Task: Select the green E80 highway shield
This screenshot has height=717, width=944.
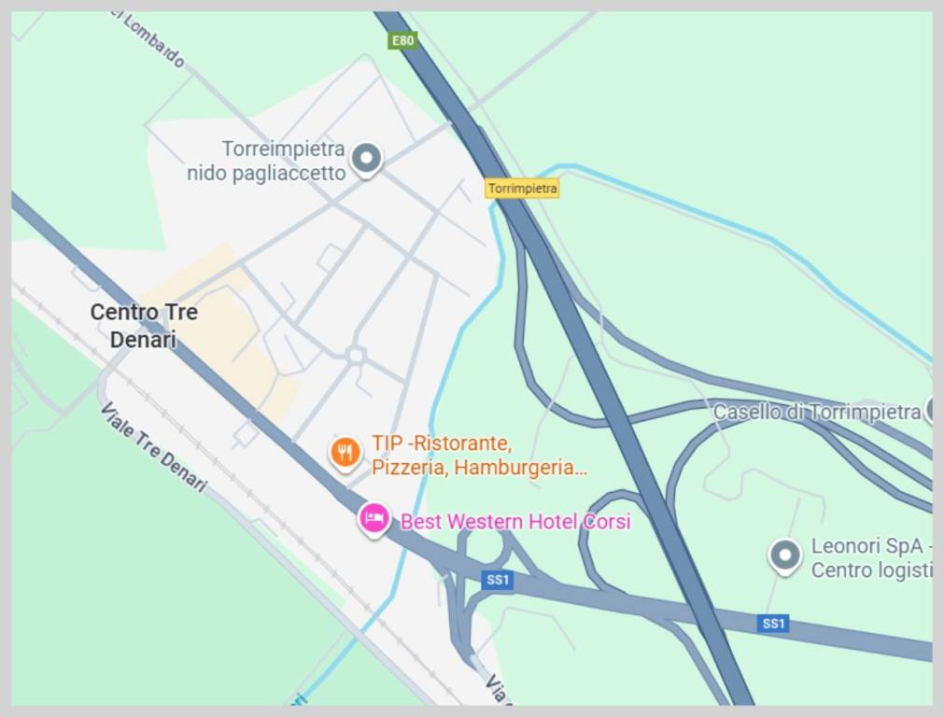Action: (402, 40)
